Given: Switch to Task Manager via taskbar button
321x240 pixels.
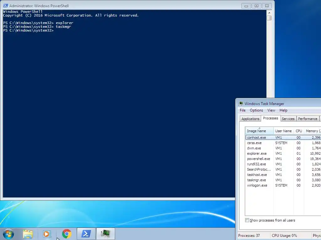Looking at the screenshot, I should (x=106, y=234).
